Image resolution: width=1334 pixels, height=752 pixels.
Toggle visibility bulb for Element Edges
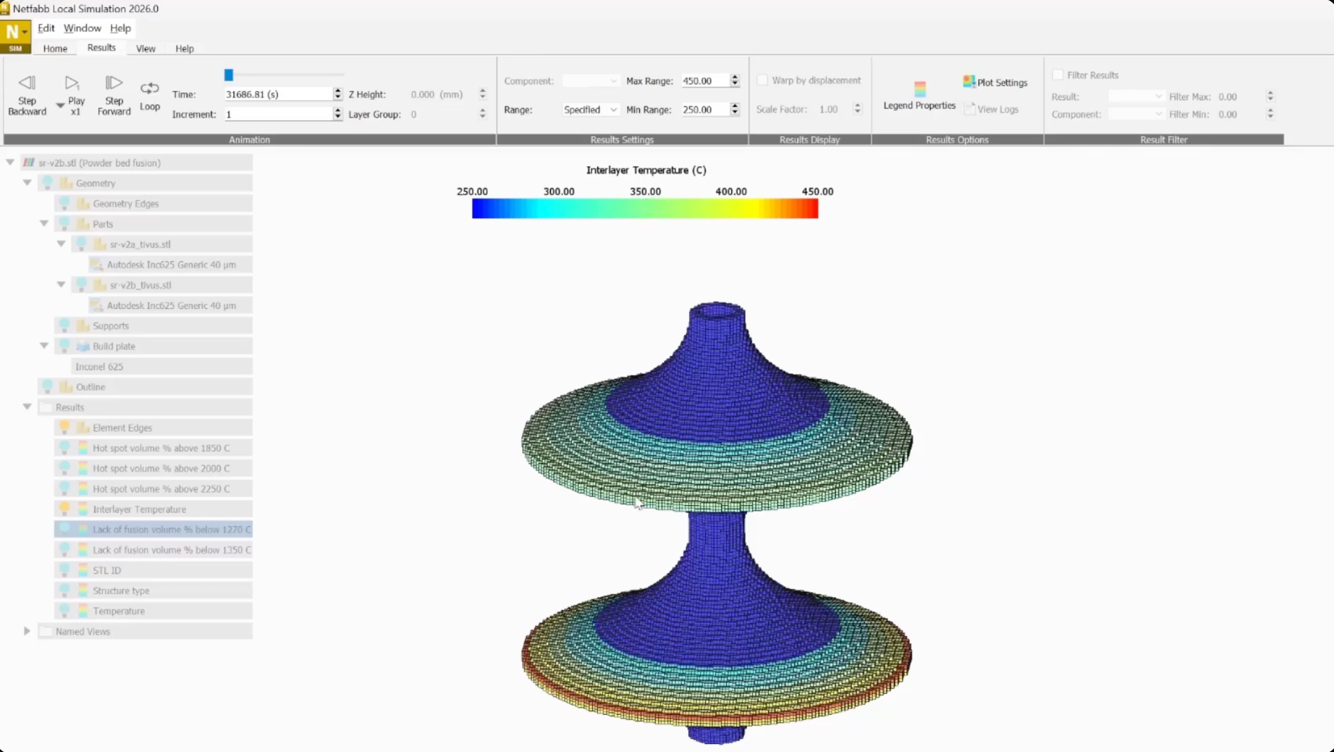65,428
